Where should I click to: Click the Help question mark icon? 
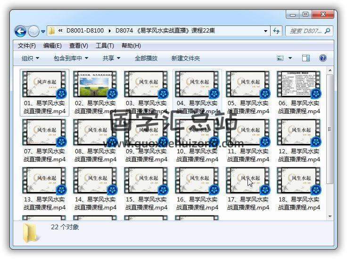(323, 58)
